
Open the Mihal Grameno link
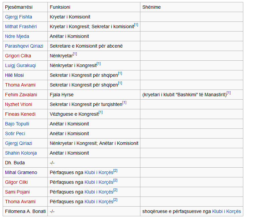(x=21, y=172)
